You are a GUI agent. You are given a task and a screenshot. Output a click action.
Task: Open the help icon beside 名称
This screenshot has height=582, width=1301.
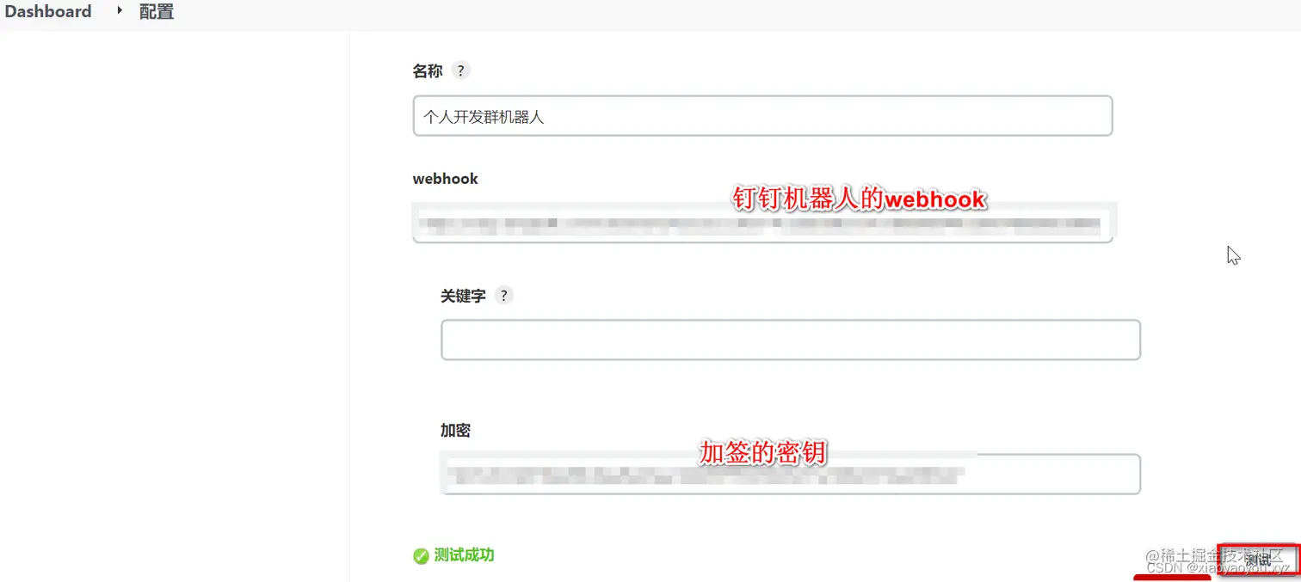click(x=461, y=70)
